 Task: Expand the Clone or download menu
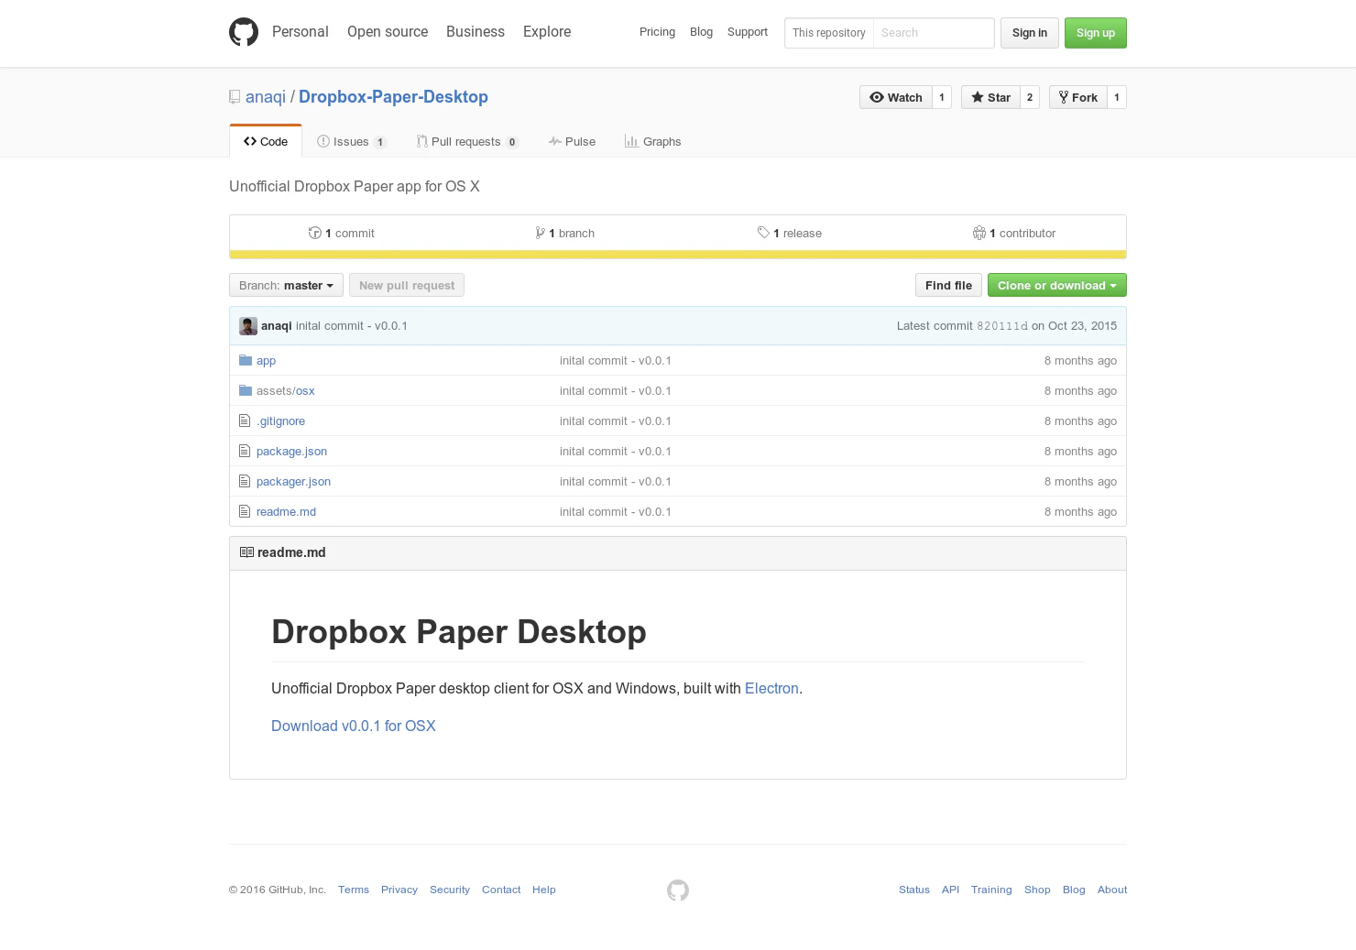(x=1057, y=285)
